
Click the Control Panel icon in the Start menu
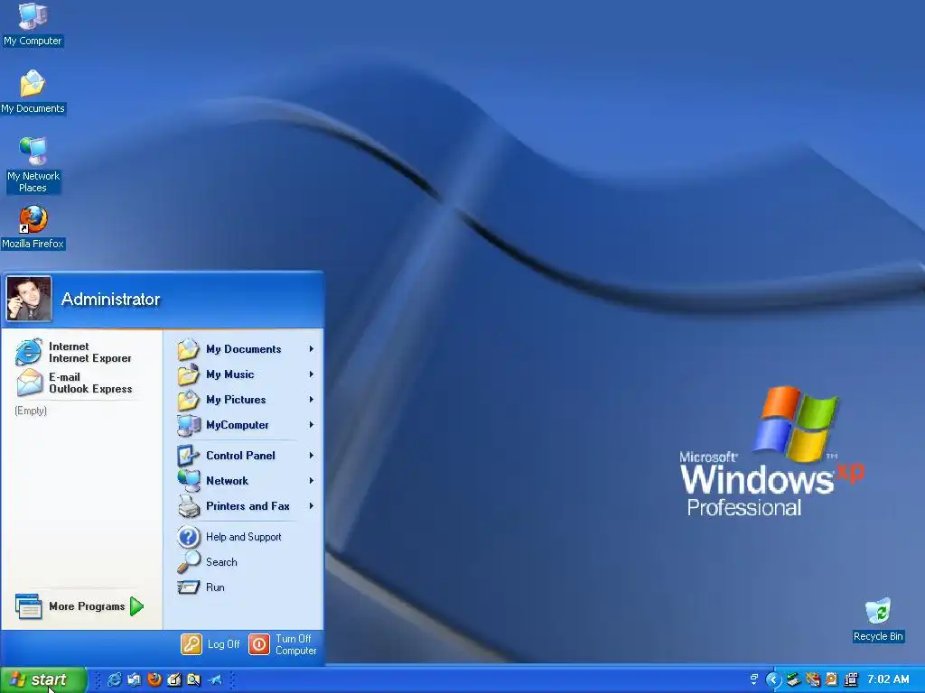pyautogui.click(x=189, y=456)
